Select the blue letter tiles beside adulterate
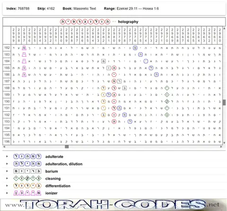The height and width of the screenshot is (211, 227). coord(27,156)
